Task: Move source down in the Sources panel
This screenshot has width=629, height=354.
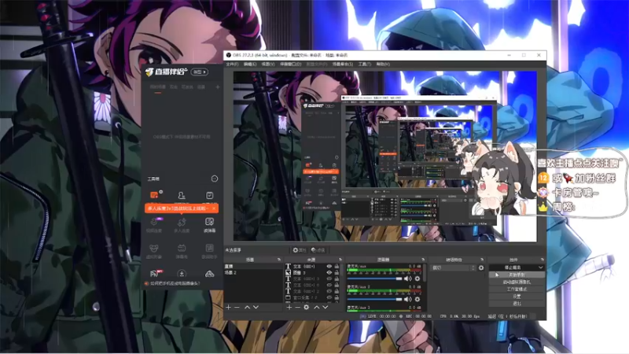Action: 326,307
